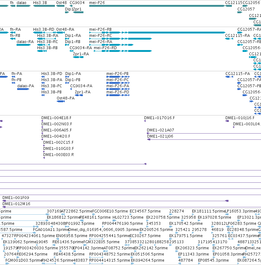This screenshot has height=265, width=261.
Task: Click the CG12057 gene label
Action: click(246, 9)
